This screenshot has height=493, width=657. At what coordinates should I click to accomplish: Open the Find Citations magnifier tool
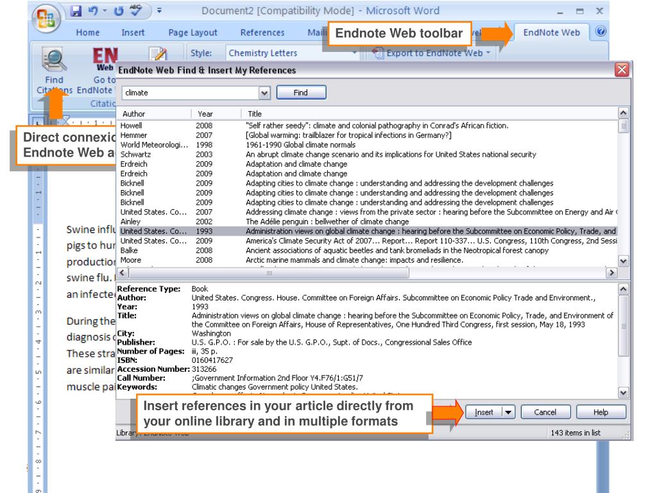coord(55,60)
